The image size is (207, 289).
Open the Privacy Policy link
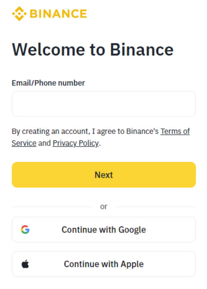[76, 143]
